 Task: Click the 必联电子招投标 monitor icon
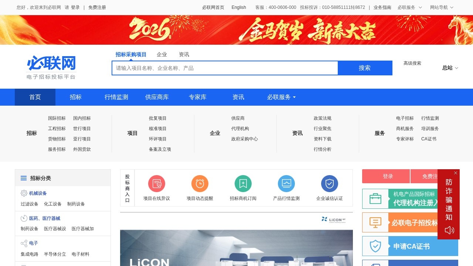(375, 222)
